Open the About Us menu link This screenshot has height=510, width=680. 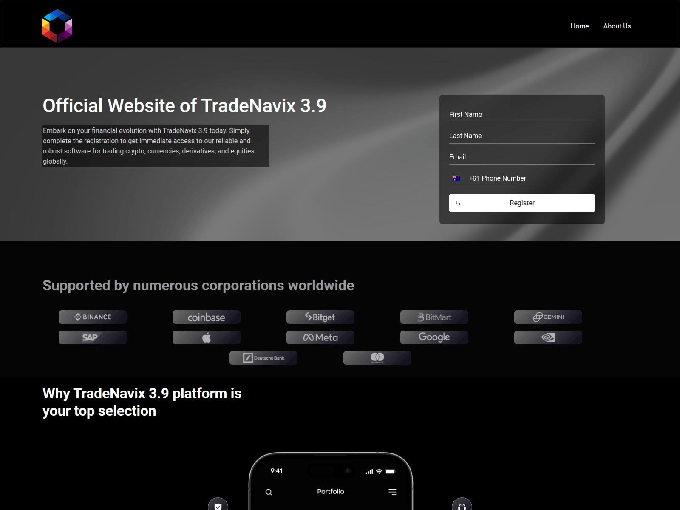point(617,26)
